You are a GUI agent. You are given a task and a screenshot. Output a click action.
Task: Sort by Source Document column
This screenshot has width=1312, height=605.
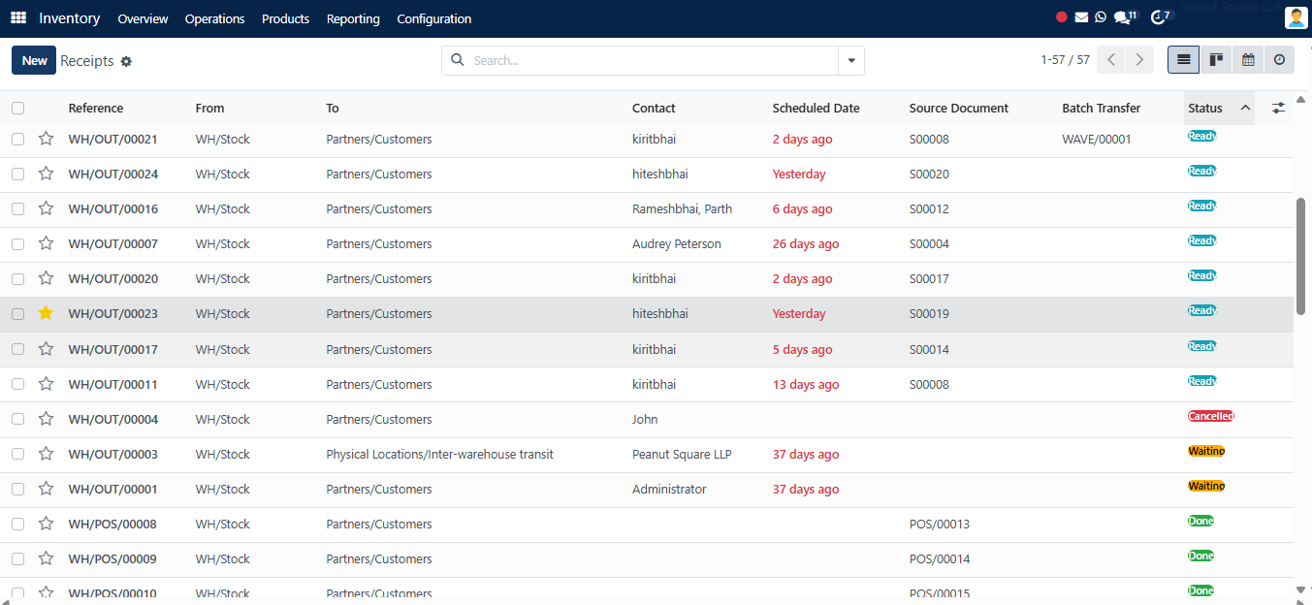[959, 109]
